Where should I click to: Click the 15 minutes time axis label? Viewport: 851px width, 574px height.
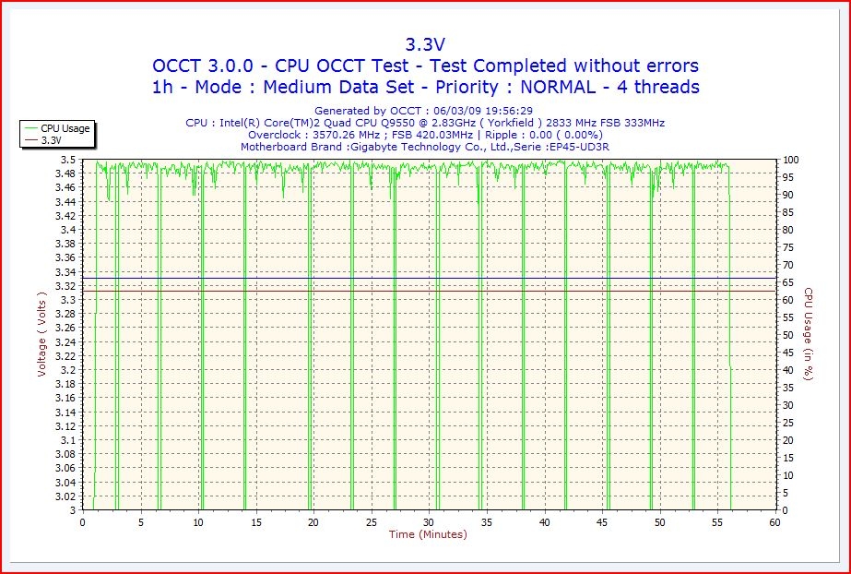pos(255,522)
